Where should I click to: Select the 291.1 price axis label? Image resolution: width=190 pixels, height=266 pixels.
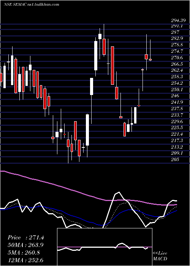pos(177,26)
